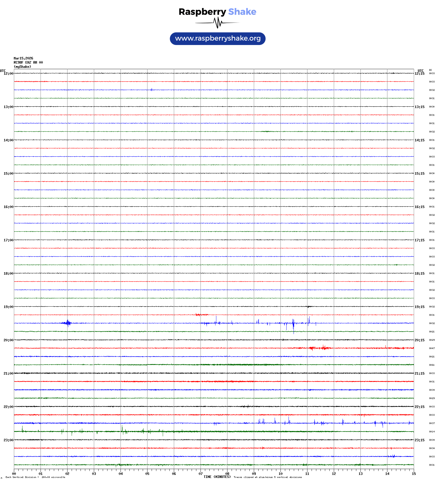
Task: Click the blue seismic burst near minute 02
Action: [x=67, y=323]
